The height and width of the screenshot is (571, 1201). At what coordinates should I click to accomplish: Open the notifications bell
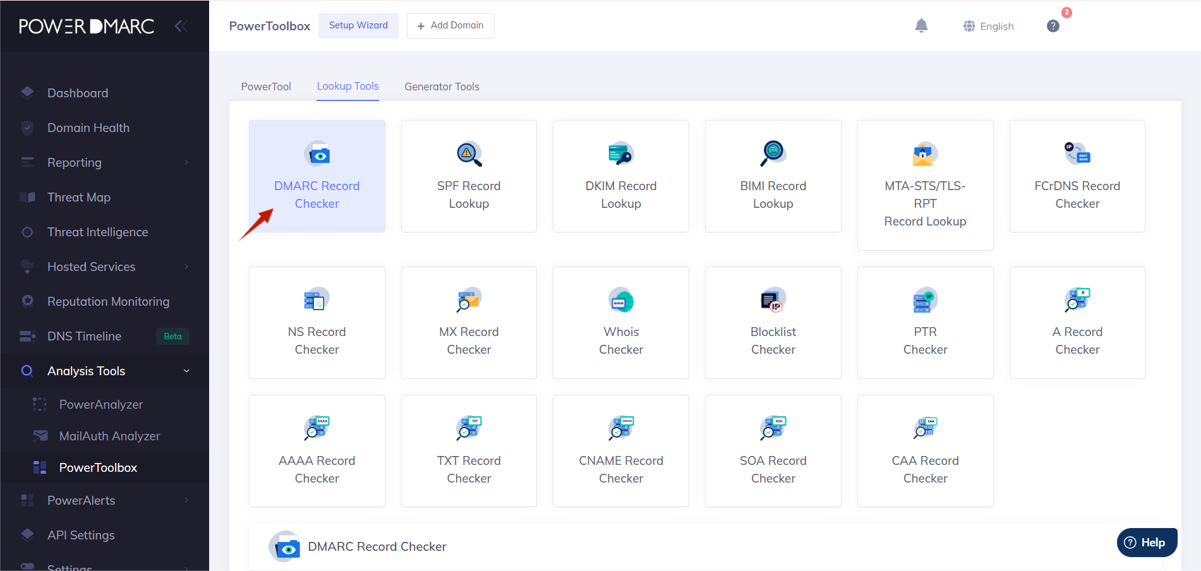coord(921,26)
